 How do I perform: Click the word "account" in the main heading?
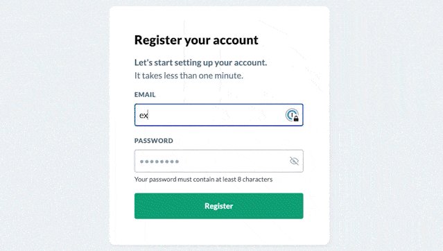[x=235, y=40]
